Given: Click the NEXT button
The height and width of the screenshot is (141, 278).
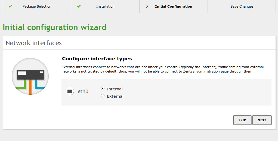Looking at the screenshot, I should coord(262,120).
